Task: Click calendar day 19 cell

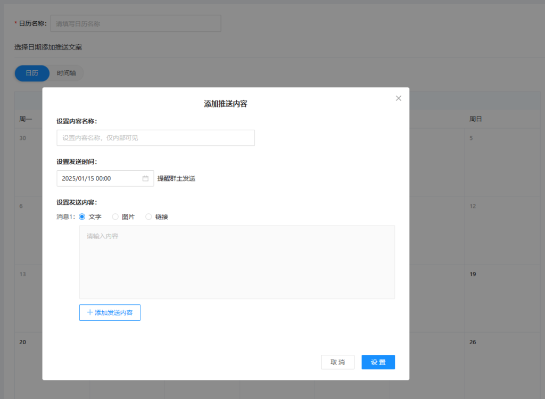Action: pos(503,298)
